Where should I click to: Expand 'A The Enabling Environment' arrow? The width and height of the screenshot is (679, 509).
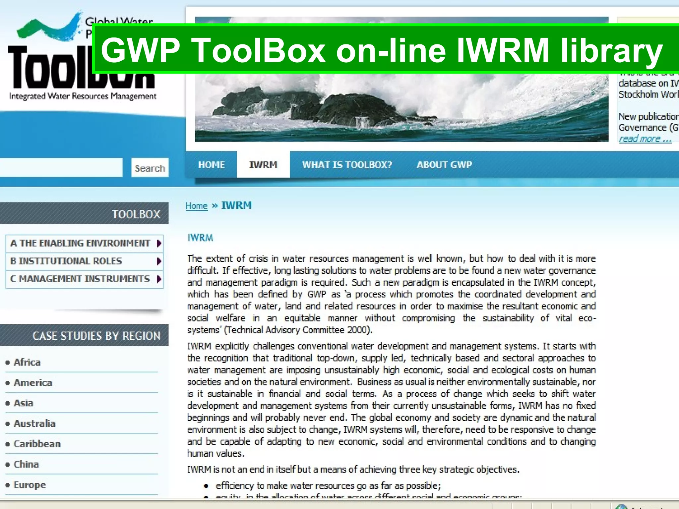159,243
